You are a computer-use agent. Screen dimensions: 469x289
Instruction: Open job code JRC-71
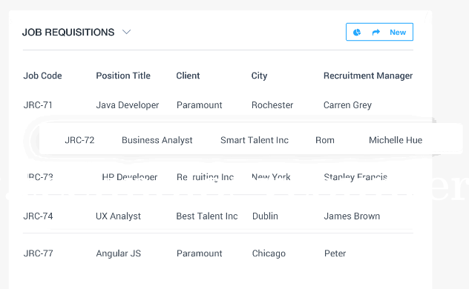click(x=38, y=105)
